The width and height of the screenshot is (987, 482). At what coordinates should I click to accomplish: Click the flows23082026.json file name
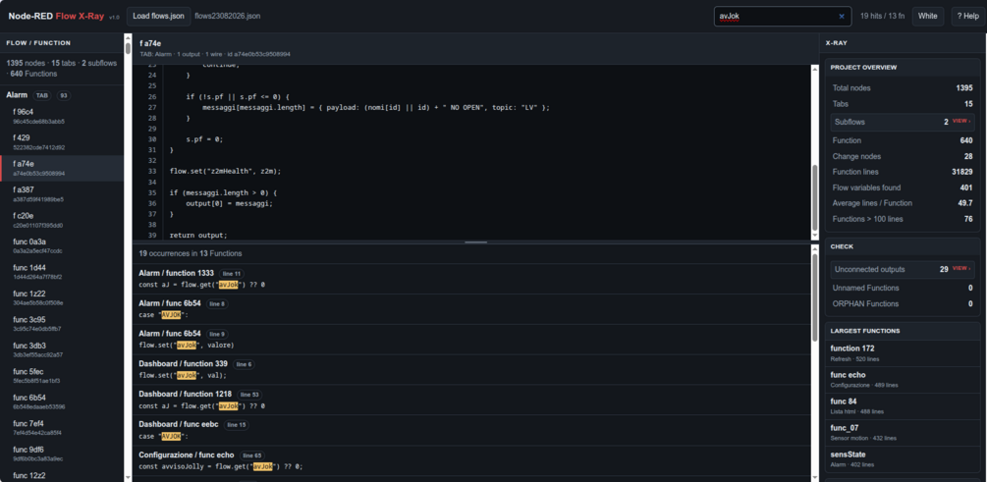pos(227,16)
